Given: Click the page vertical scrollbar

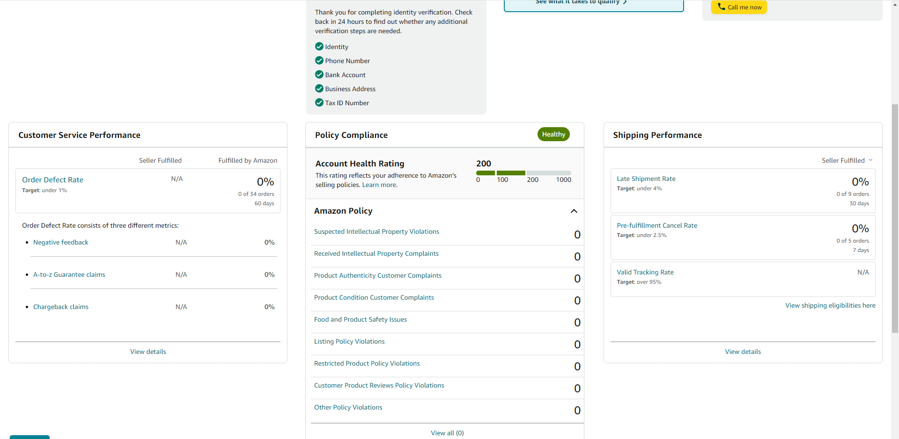Looking at the screenshot, I should pos(895,218).
